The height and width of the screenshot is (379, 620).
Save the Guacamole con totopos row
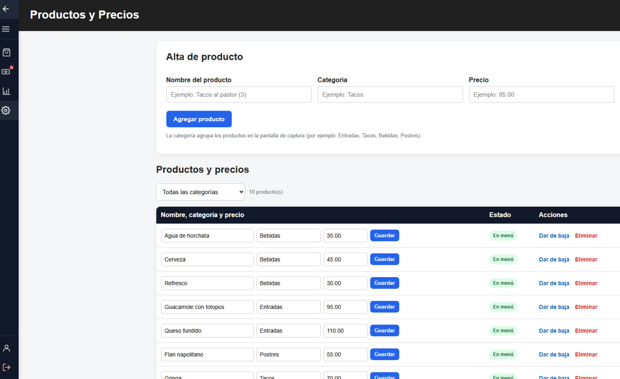point(384,307)
